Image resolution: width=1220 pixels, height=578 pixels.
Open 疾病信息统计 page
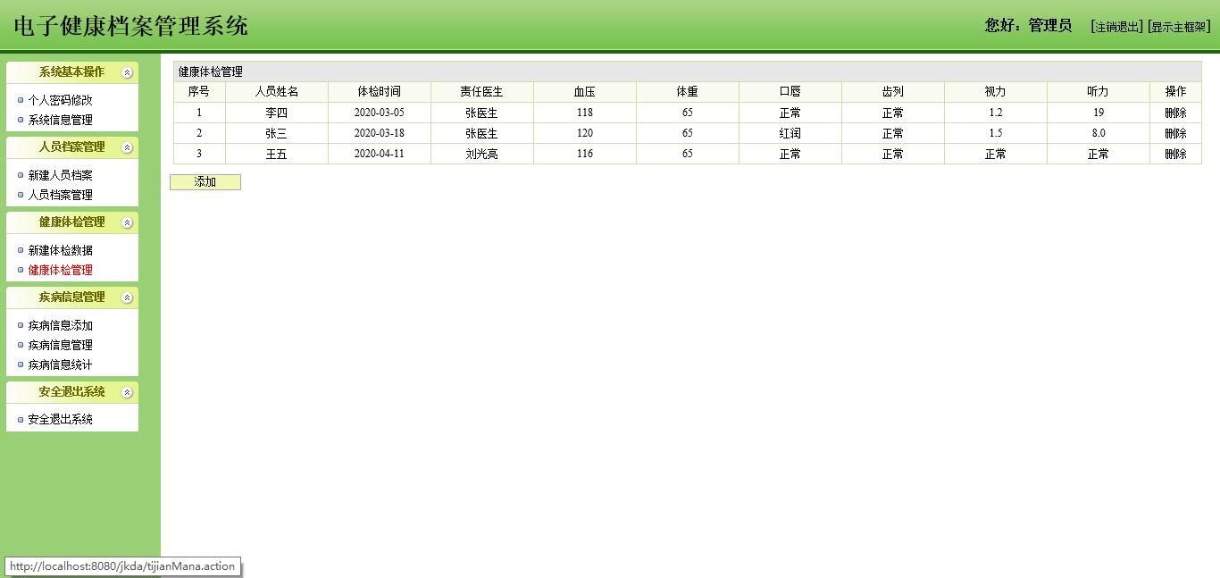(60, 364)
